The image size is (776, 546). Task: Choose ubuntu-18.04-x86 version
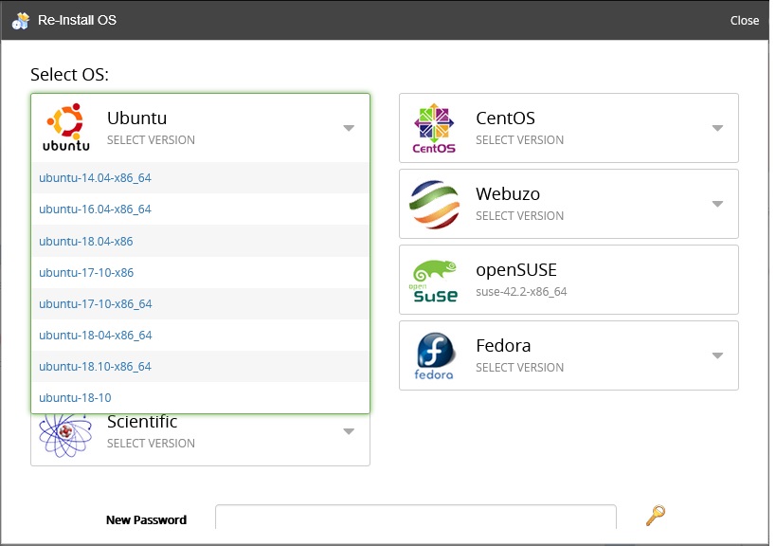click(x=200, y=241)
